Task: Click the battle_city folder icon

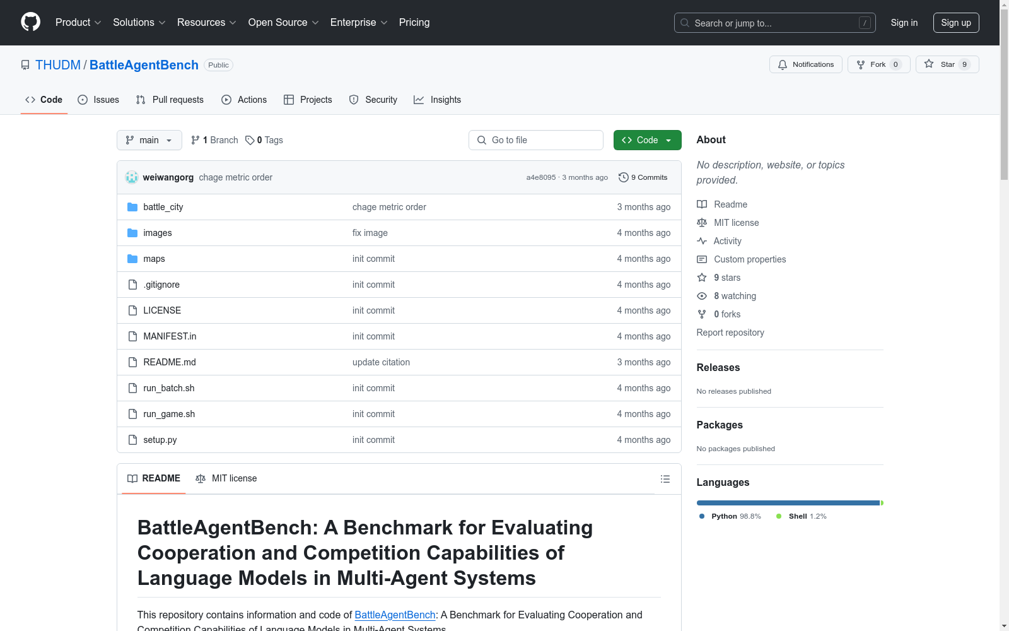Action: tap(132, 207)
